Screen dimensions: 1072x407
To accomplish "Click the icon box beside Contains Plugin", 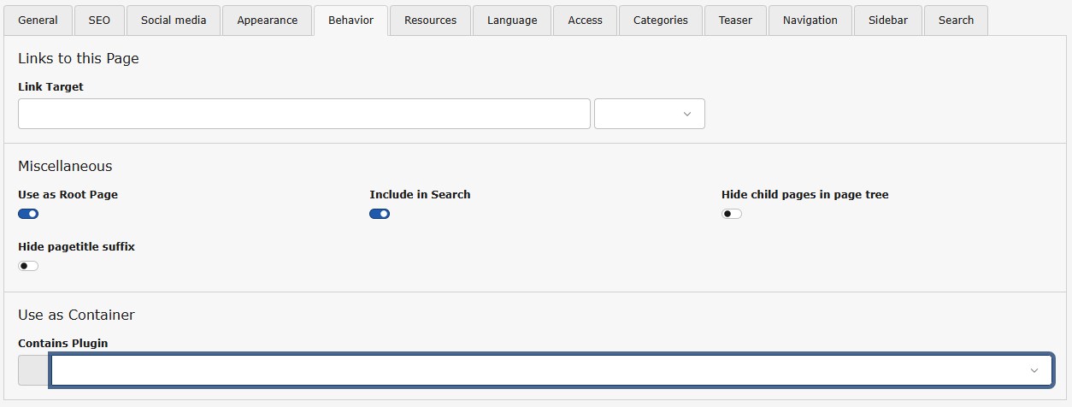I will click(x=33, y=370).
